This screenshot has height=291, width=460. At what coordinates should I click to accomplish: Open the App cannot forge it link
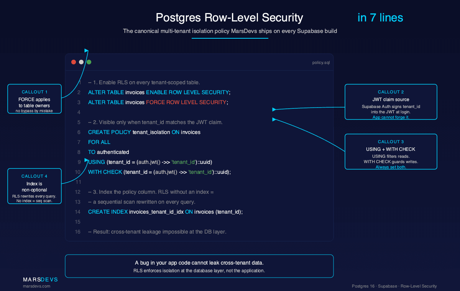point(391,117)
